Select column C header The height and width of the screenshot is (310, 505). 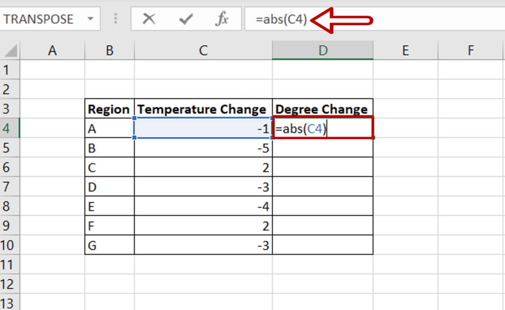point(203,51)
